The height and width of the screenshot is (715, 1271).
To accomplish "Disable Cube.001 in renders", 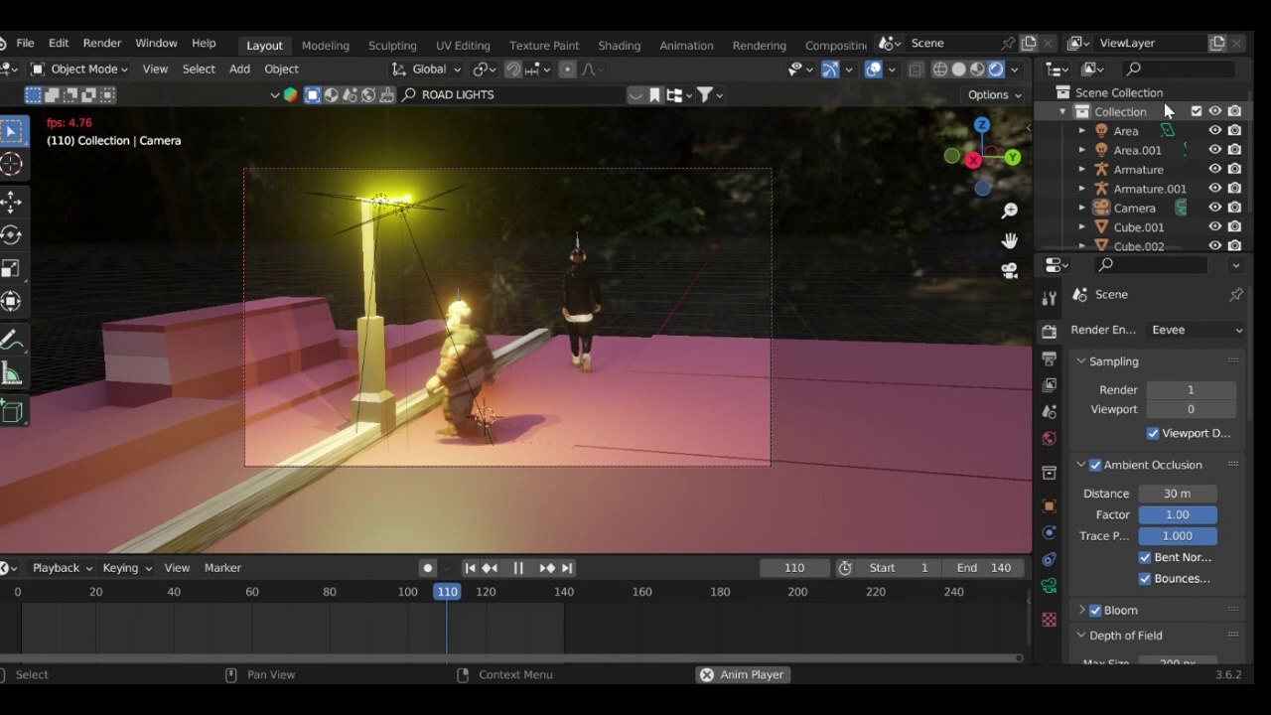I will point(1234,227).
